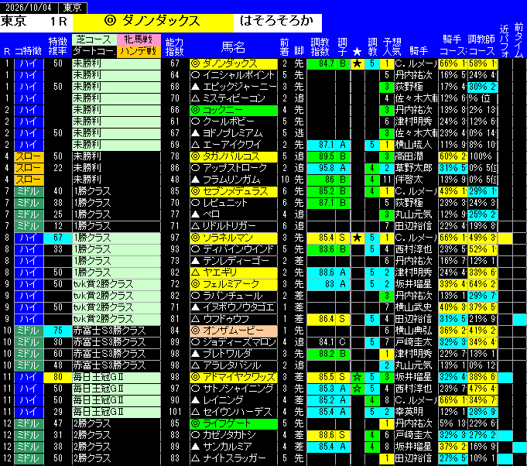Click the 75 特徴複率 cell in オンザムービー row
Viewport: 527px width, 466px height.
(58, 331)
